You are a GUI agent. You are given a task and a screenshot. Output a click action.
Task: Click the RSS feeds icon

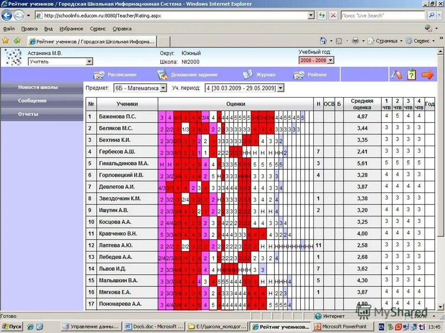coord(339,41)
